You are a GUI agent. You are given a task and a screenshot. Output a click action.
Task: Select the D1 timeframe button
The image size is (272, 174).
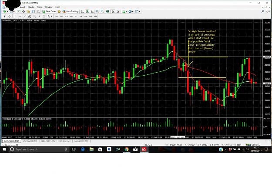[86, 16]
